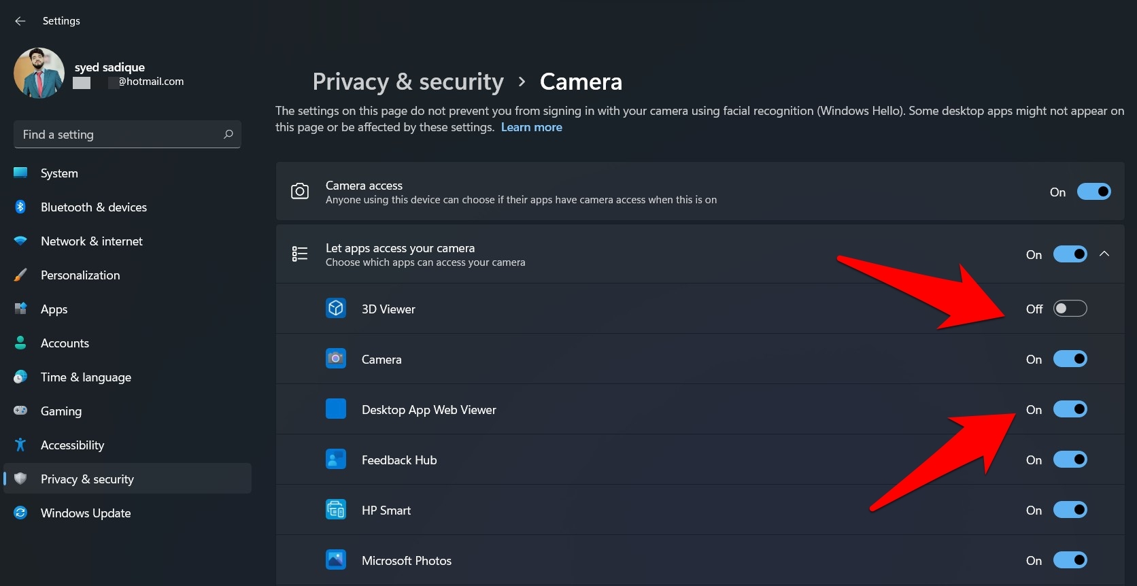Disable Desktop App Web Viewer camera toggle
1137x586 pixels.
click(x=1070, y=409)
